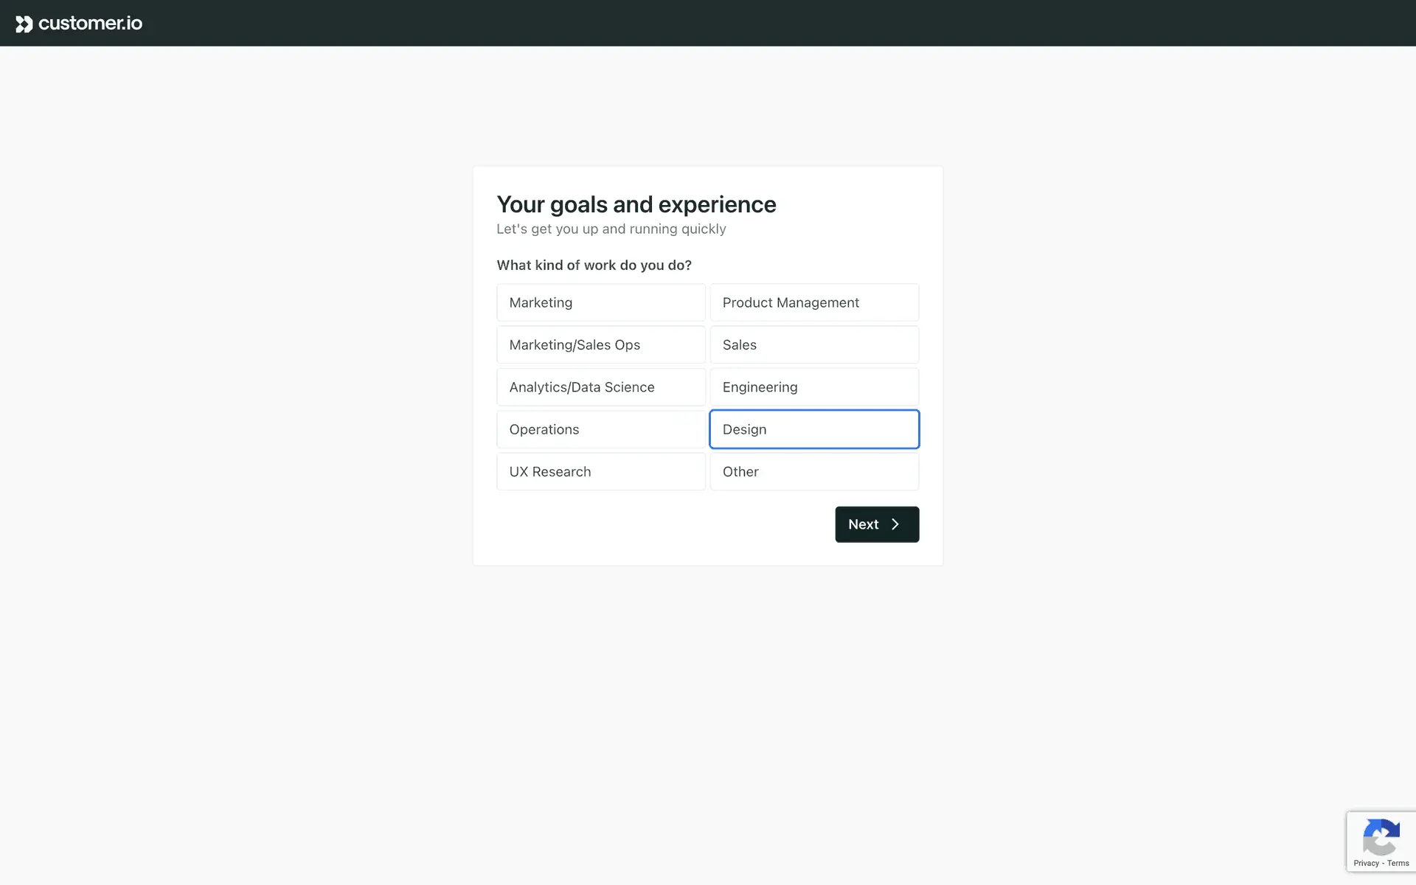The width and height of the screenshot is (1416, 885).
Task: Choose the Engineering option
Action: tap(814, 387)
